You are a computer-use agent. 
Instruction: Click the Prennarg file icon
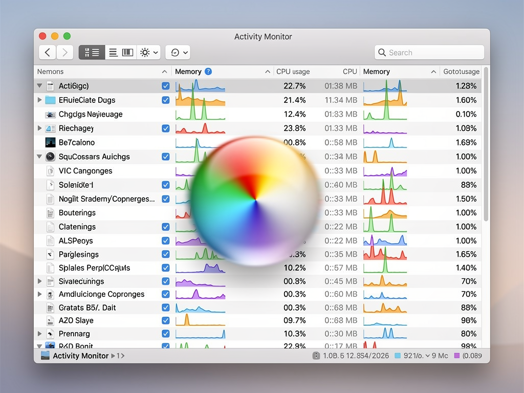click(50, 334)
